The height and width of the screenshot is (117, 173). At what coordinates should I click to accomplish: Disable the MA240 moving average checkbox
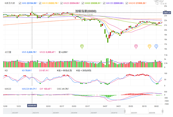127,3
